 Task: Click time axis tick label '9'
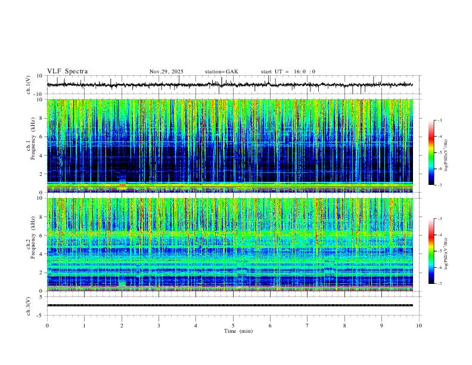(381, 326)
